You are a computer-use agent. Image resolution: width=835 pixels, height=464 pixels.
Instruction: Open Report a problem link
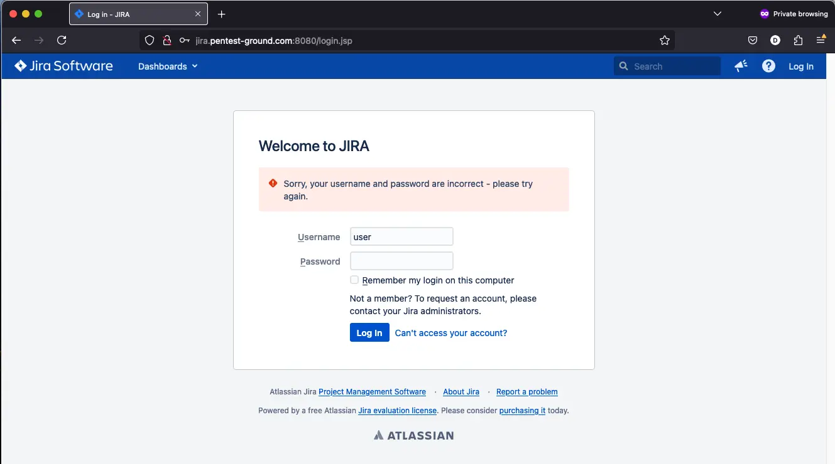pos(527,392)
